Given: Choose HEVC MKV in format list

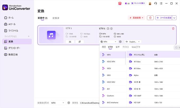Looking at the screenshot, I should (113, 82).
